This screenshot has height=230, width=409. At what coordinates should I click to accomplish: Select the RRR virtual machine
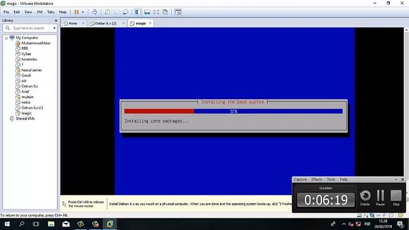tap(24, 49)
